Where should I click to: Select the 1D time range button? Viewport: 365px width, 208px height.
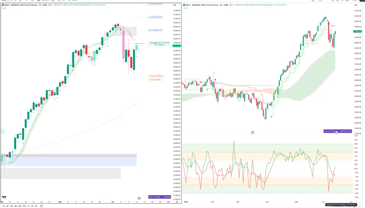pyautogui.click(x=3, y=206)
